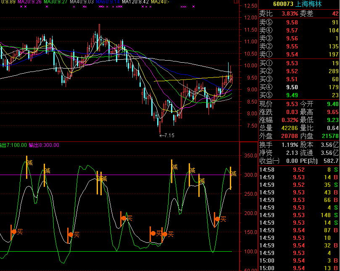Select the 卖① ask price 9.54 row
340x271 pixels.
click(299, 54)
